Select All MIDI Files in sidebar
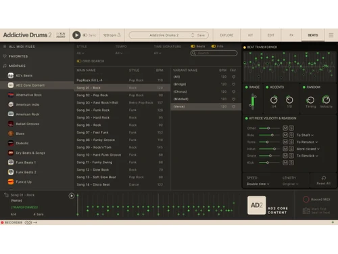 [x=22, y=47]
